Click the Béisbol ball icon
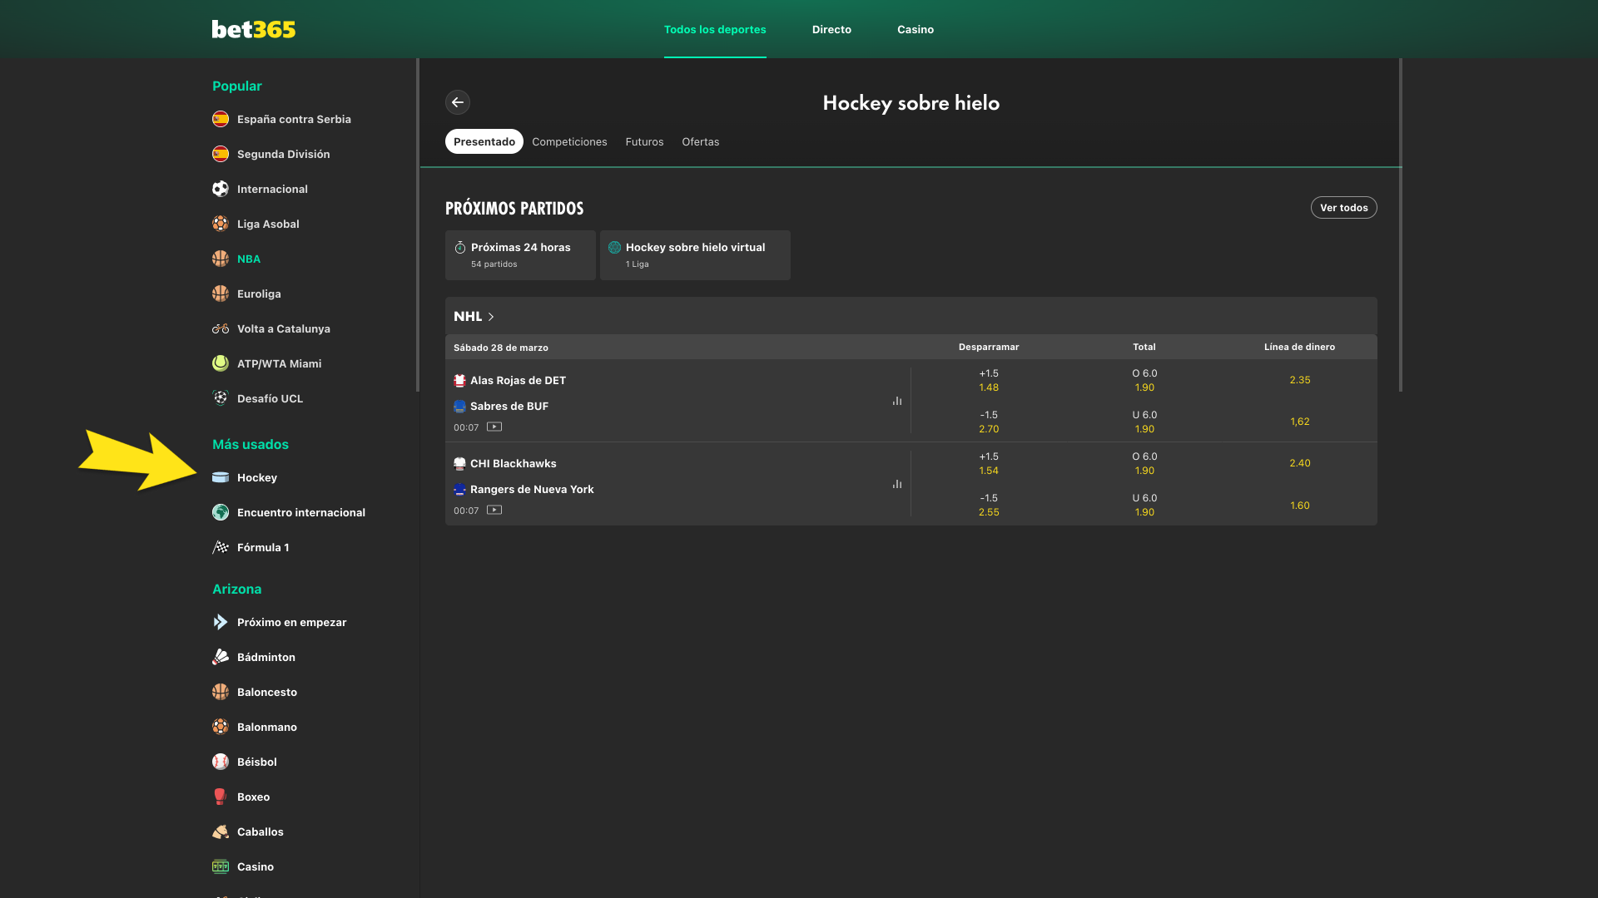This screenshot has height=898, width=1598. tap(221, 762)
